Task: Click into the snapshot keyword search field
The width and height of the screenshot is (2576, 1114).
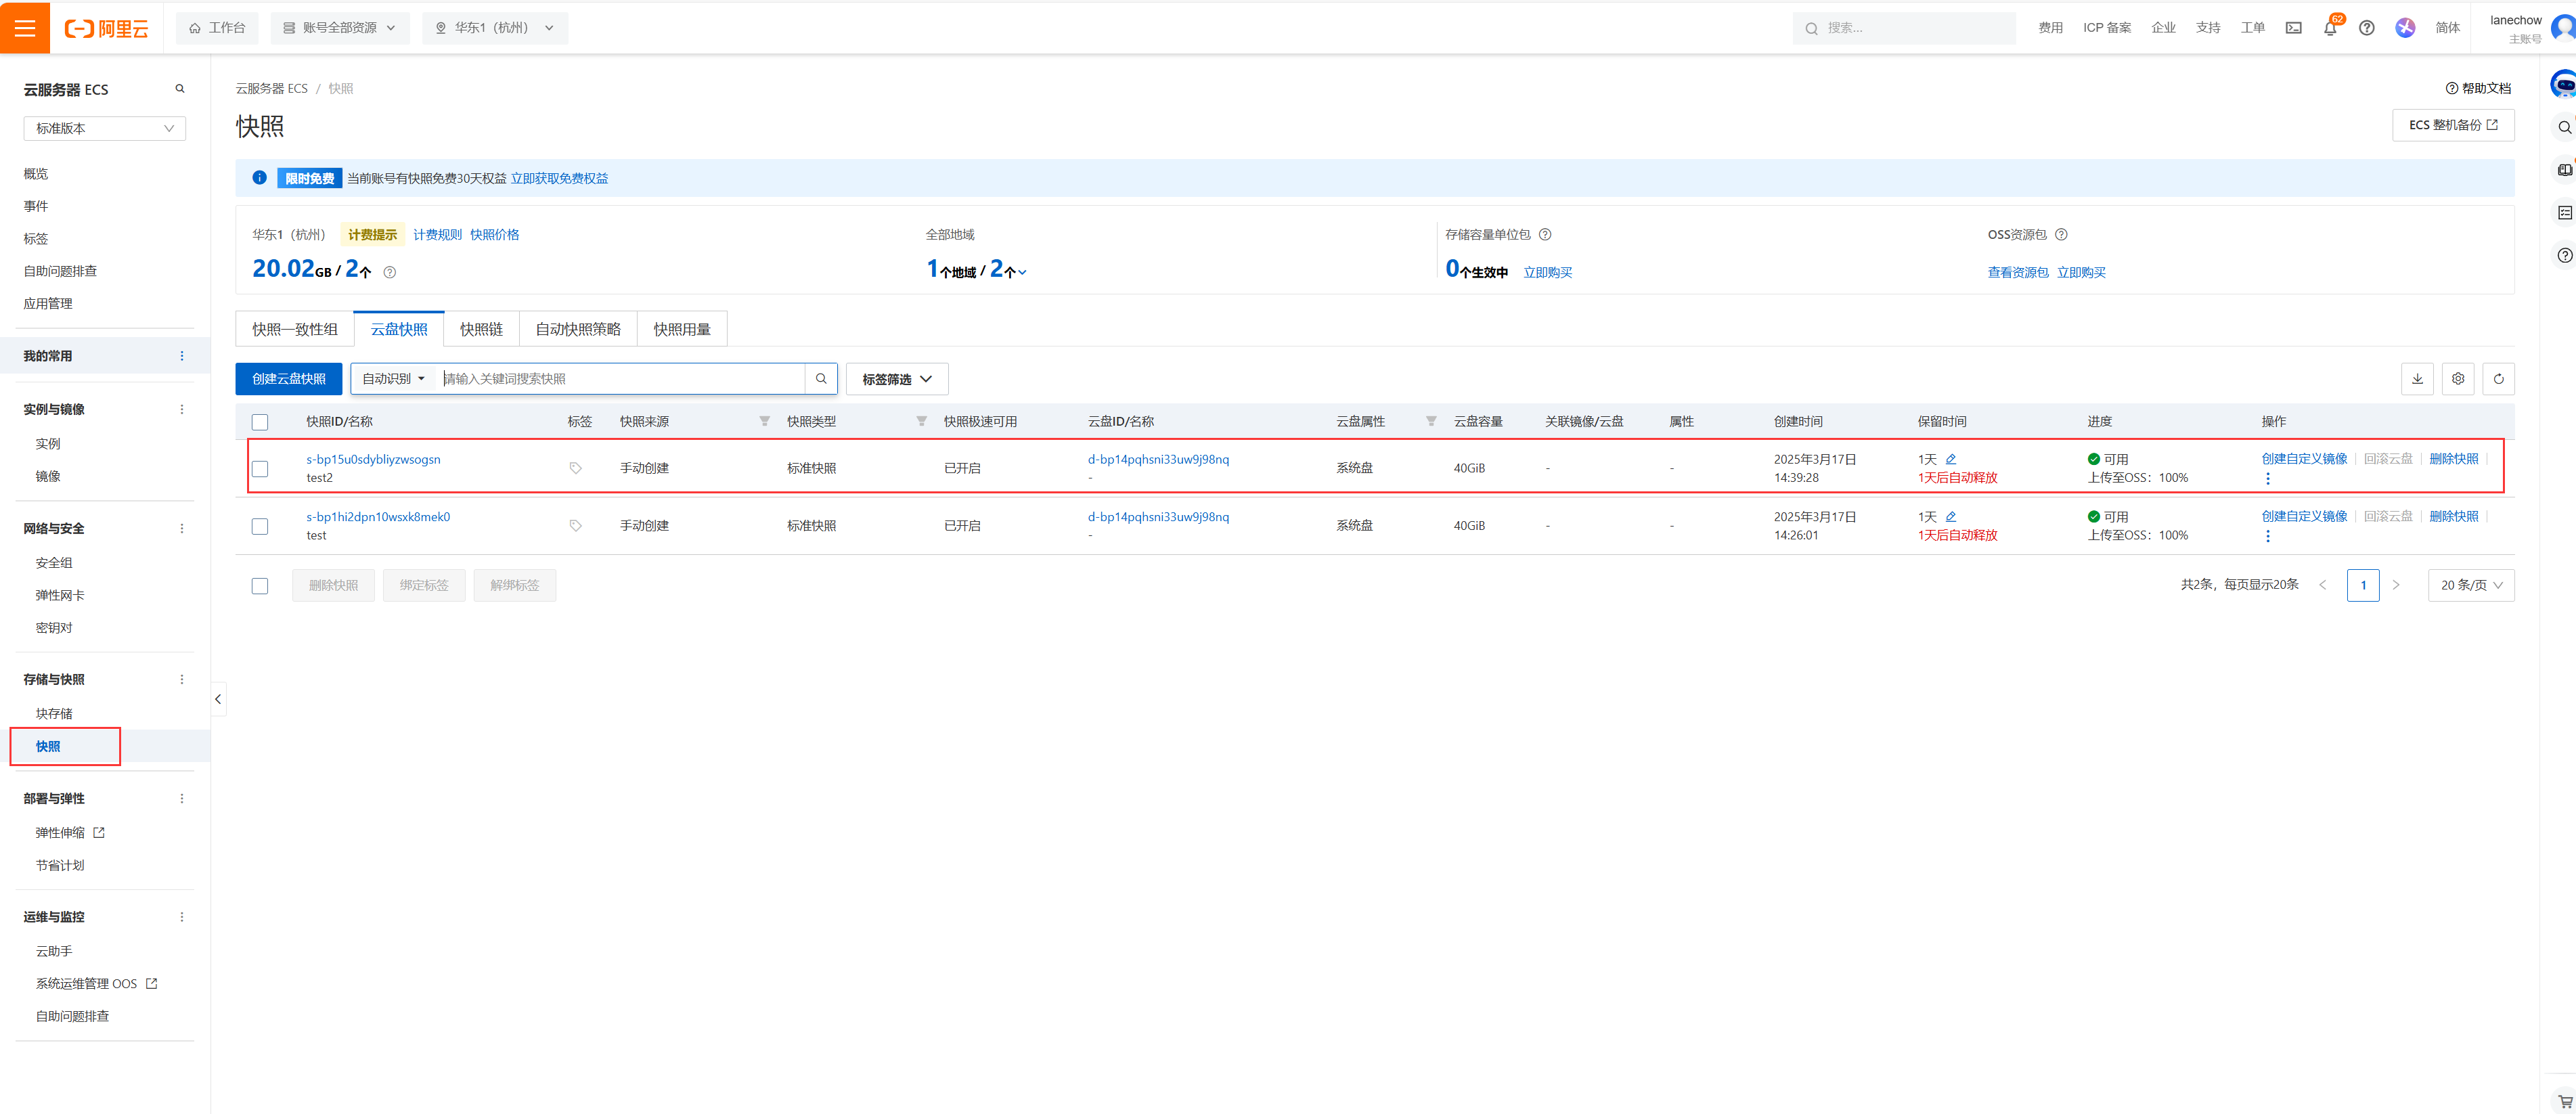Action: click(x=620, y=379)
